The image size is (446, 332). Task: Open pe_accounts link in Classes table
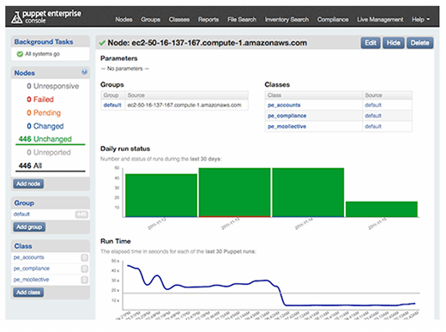[x=284, y=105]
